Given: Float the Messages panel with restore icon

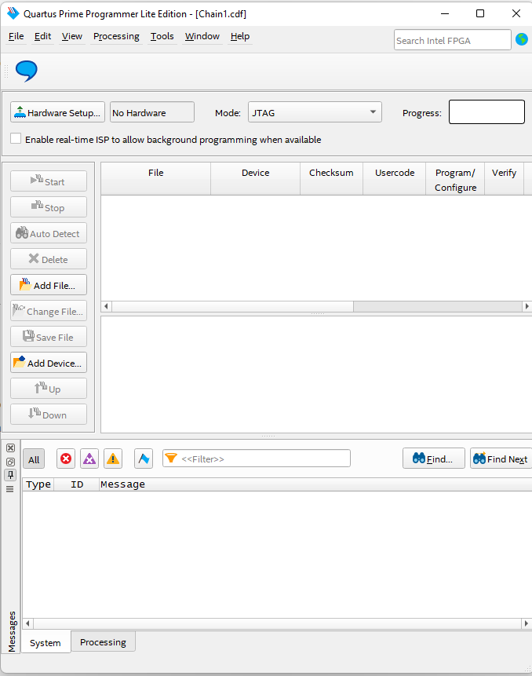Looking at the screenshot, I should coord(11,462).
